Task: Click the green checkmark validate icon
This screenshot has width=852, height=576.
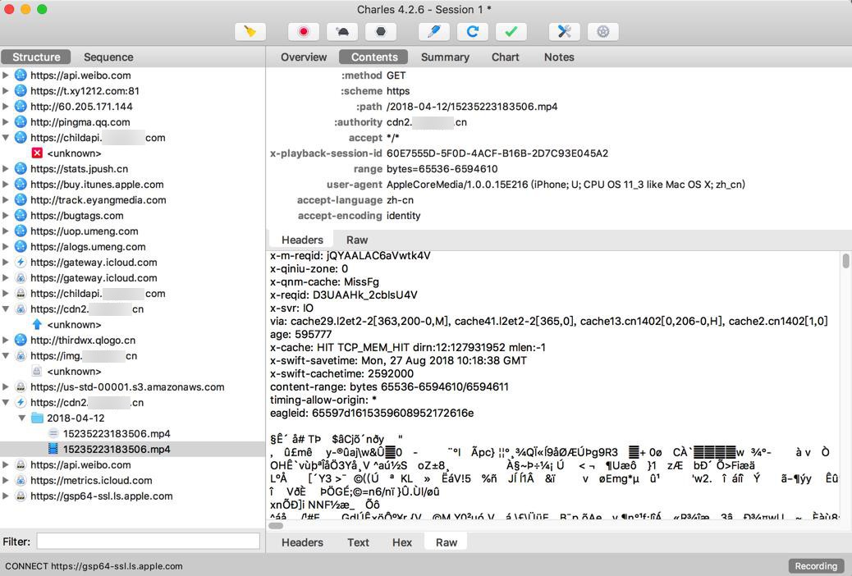Action: 511,32
